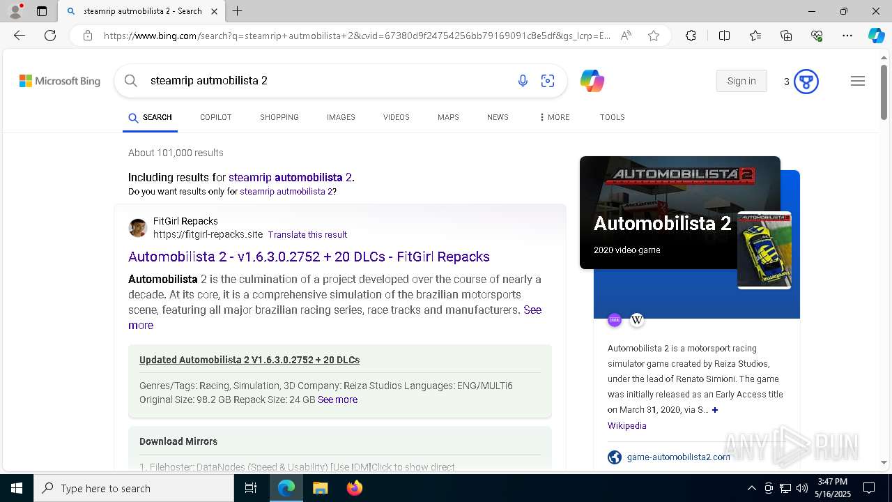Viewport: 892px width, 502px height.
Task: Click the Sign in button
Action: (741, 81)
